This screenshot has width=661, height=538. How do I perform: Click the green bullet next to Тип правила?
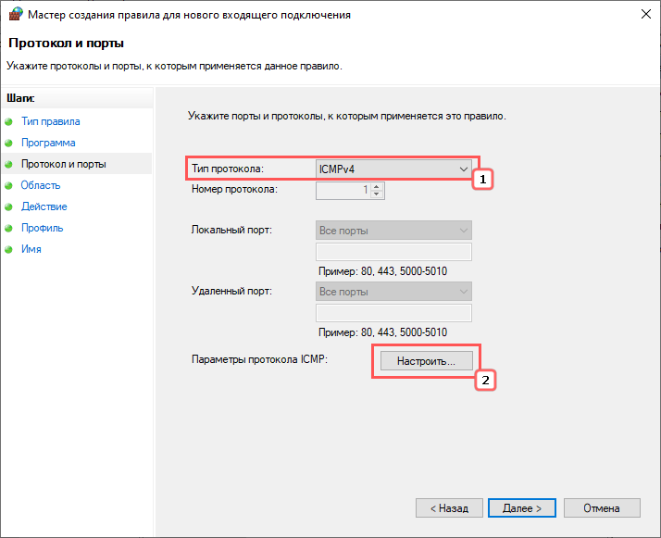pos(9,122)
